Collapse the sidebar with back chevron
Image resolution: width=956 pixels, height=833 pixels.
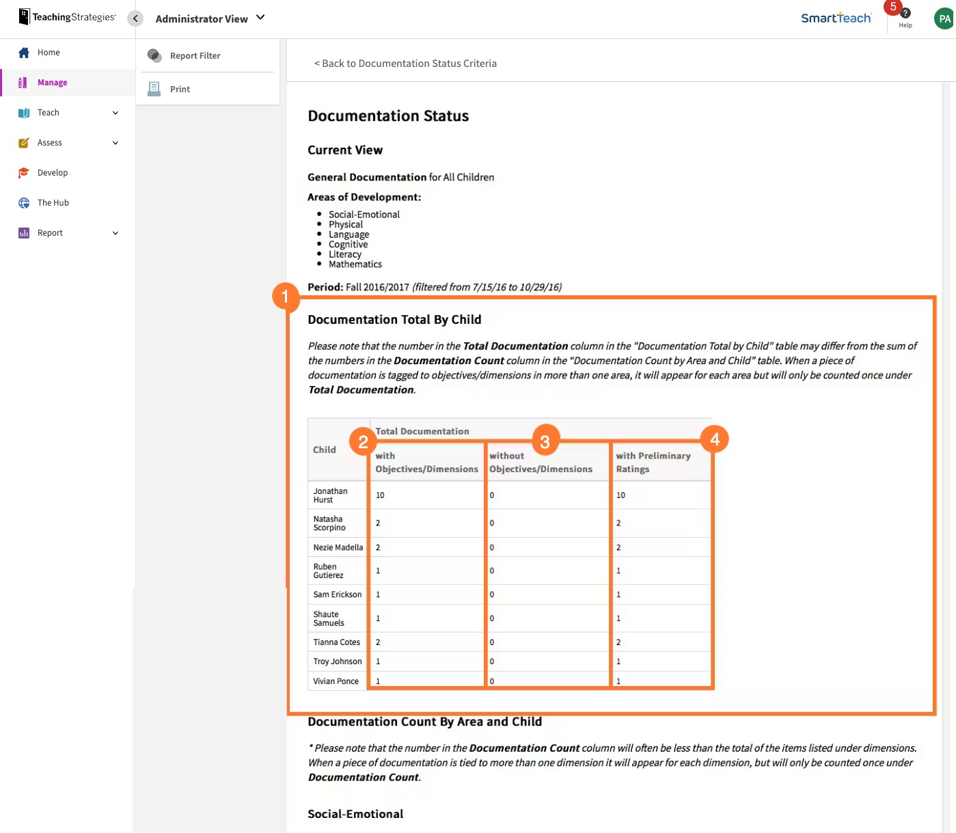tap(135, 18)
